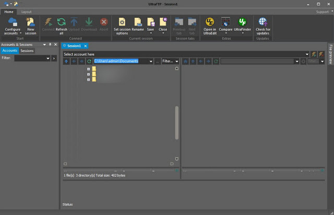Viewport: 334px width, 215px height.
Task: Apply accounts filter arrow button
Action: pyautogui.click(x=54, y=58)
